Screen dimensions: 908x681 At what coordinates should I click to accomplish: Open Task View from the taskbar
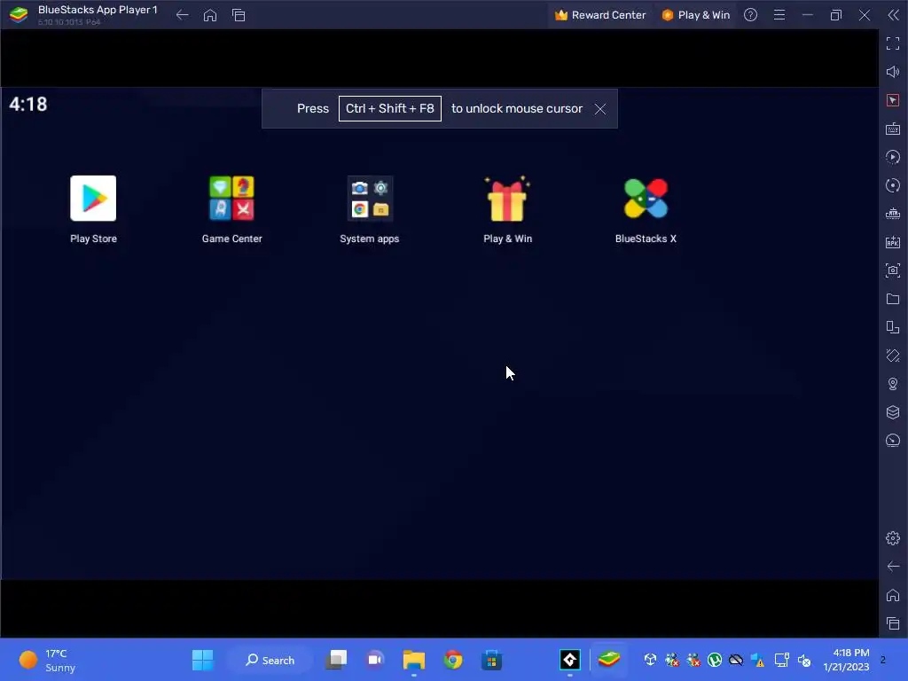pyautogui.click(x=336, y=660)
